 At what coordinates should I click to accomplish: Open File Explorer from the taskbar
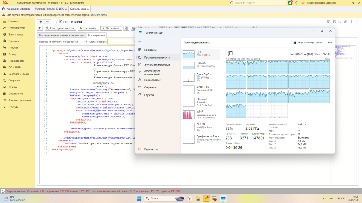[x=198, y=199]
